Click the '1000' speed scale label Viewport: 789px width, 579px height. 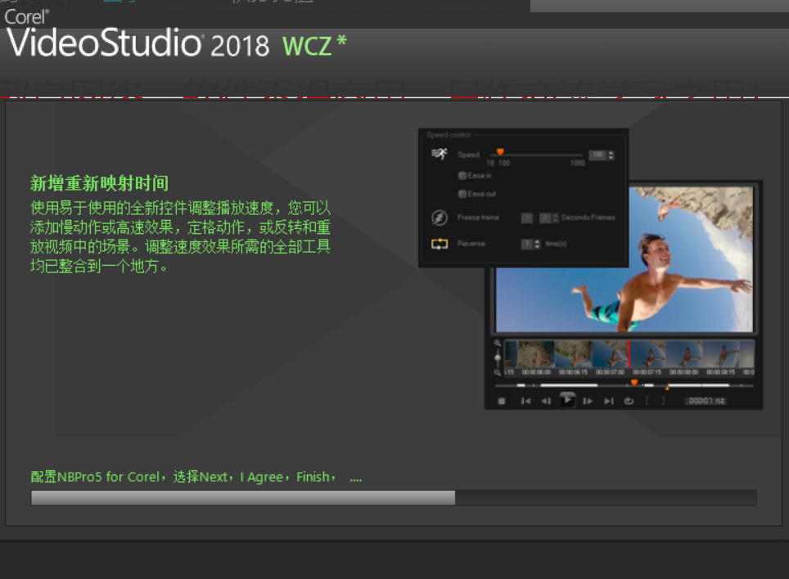[578, 163]
